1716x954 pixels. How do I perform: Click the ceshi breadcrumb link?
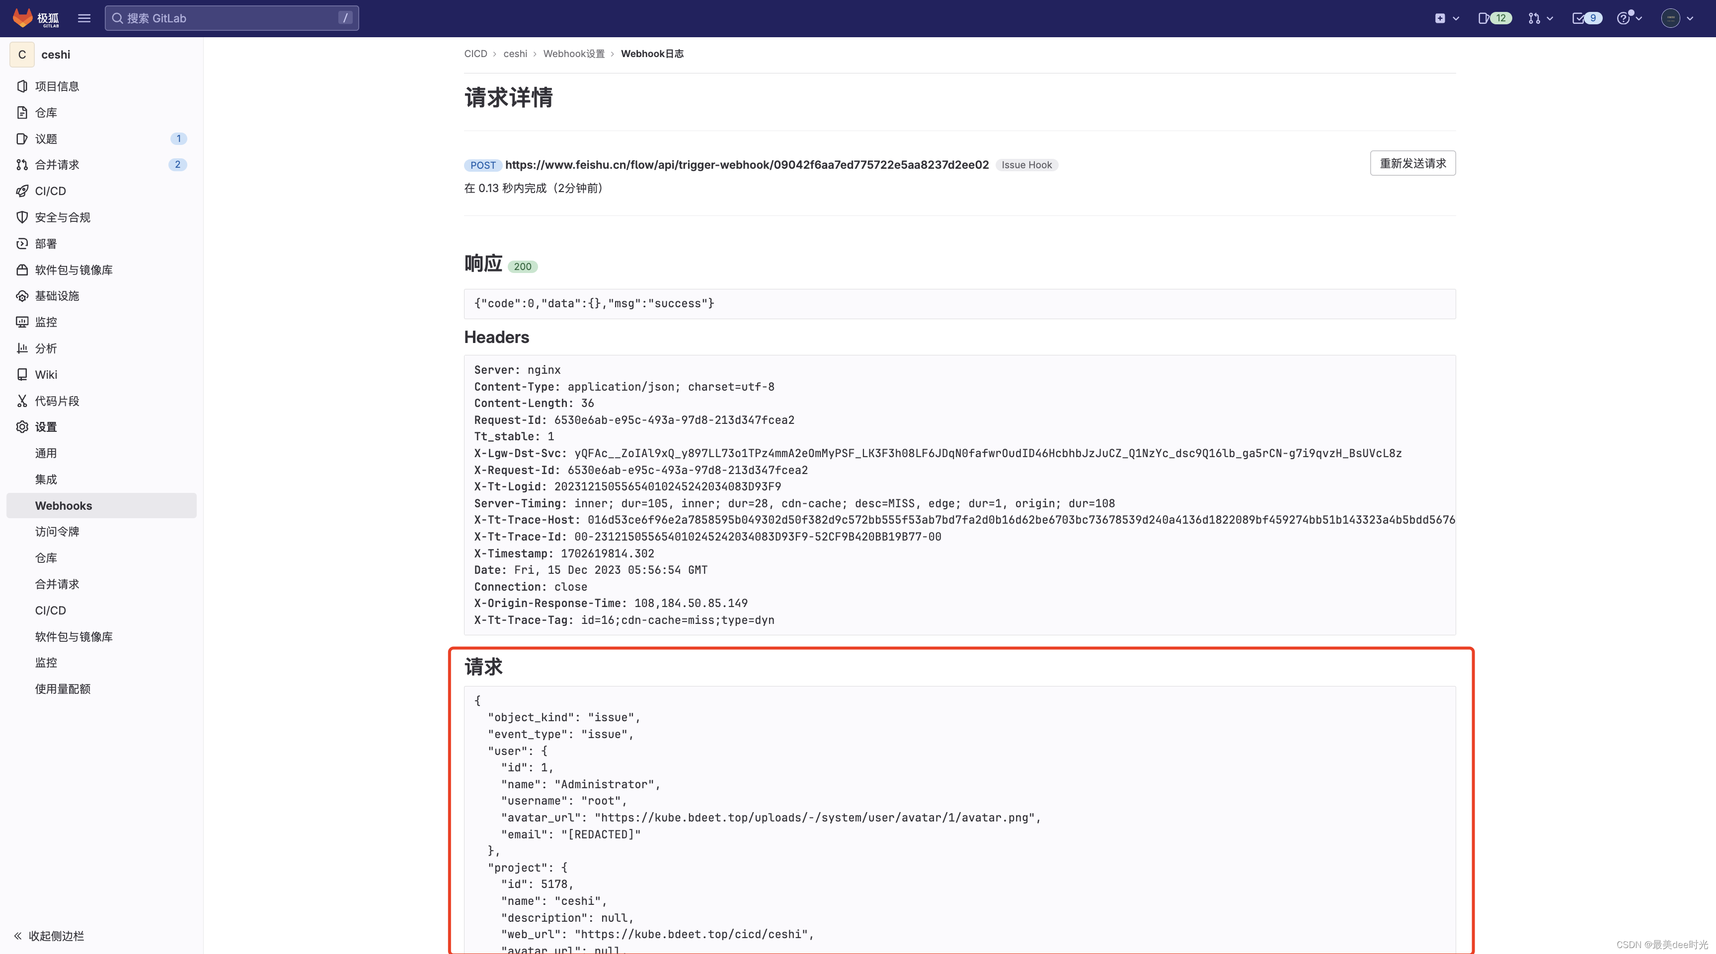coord(515,54)
